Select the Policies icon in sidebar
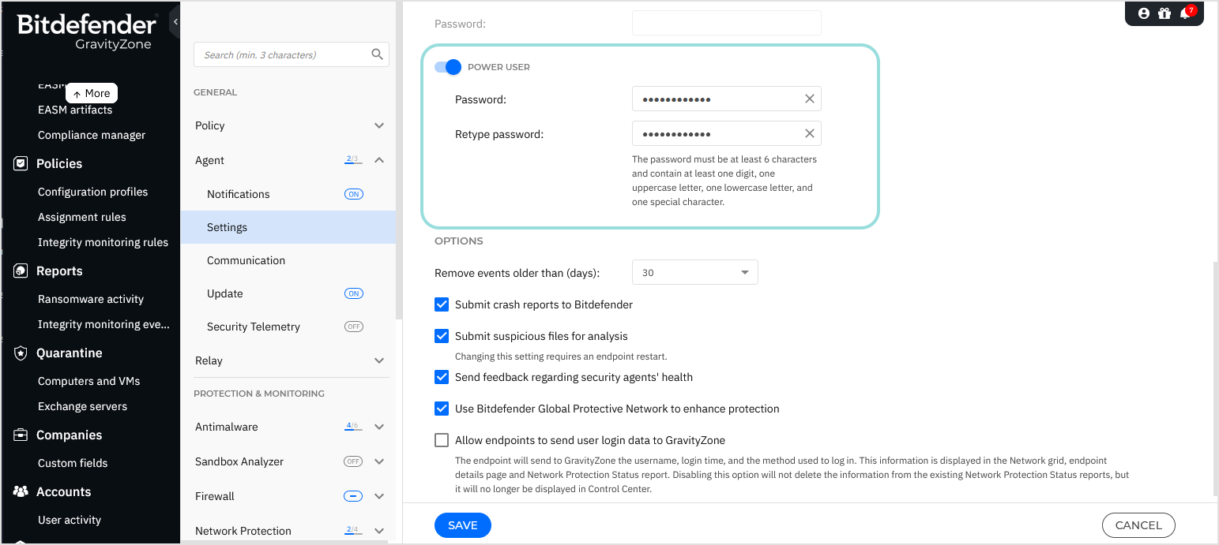This screenshot has height=545, width=1219. point(20,163)
